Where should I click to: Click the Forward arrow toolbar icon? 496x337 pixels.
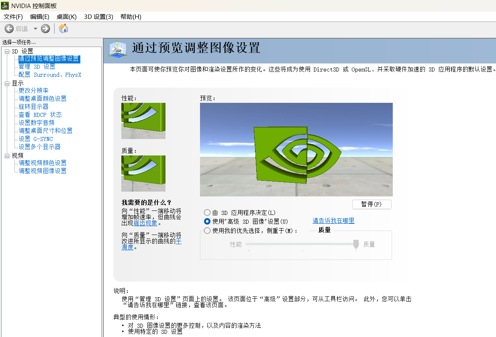[x=45, y=29]
